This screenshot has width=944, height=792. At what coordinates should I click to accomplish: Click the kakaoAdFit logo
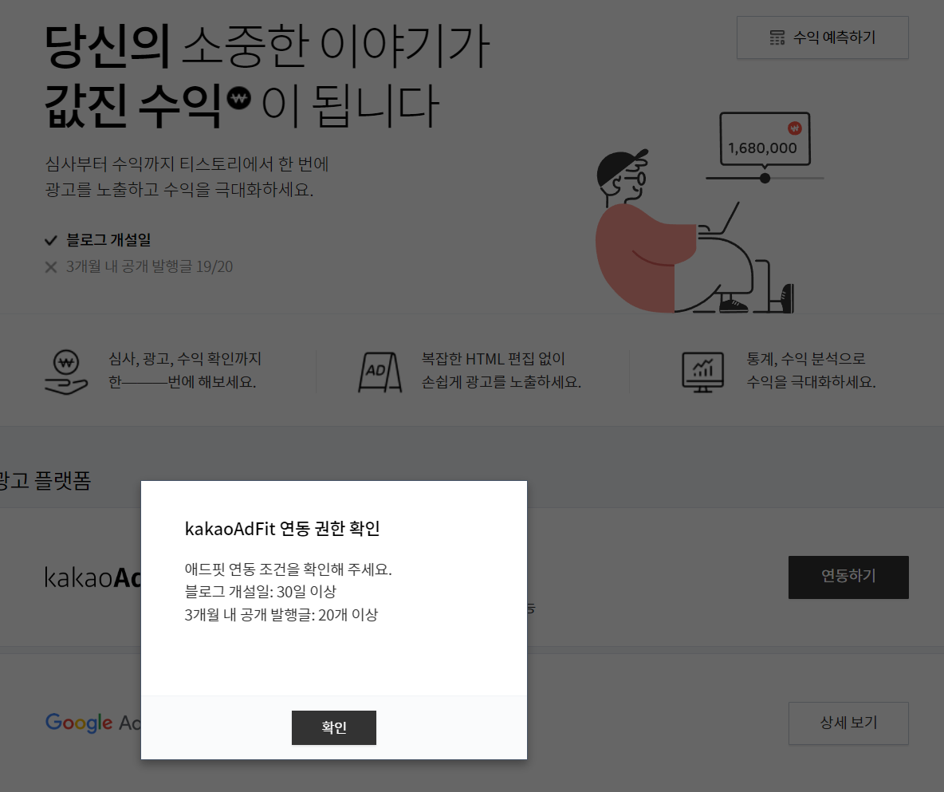coord(92,577)
